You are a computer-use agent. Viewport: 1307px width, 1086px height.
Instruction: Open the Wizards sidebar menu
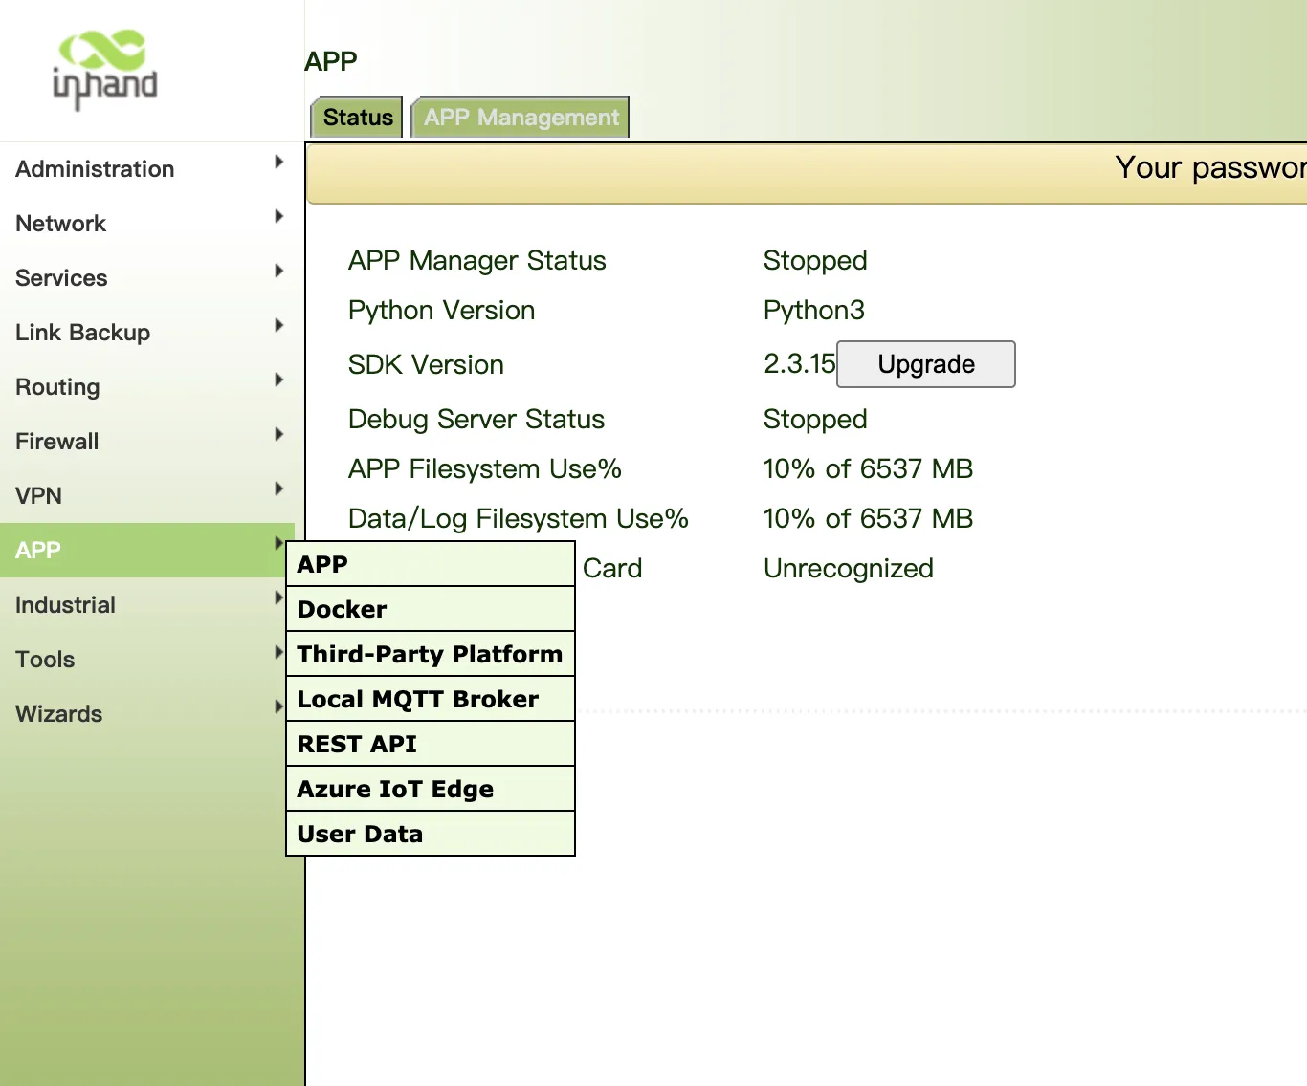pos(147,714)
